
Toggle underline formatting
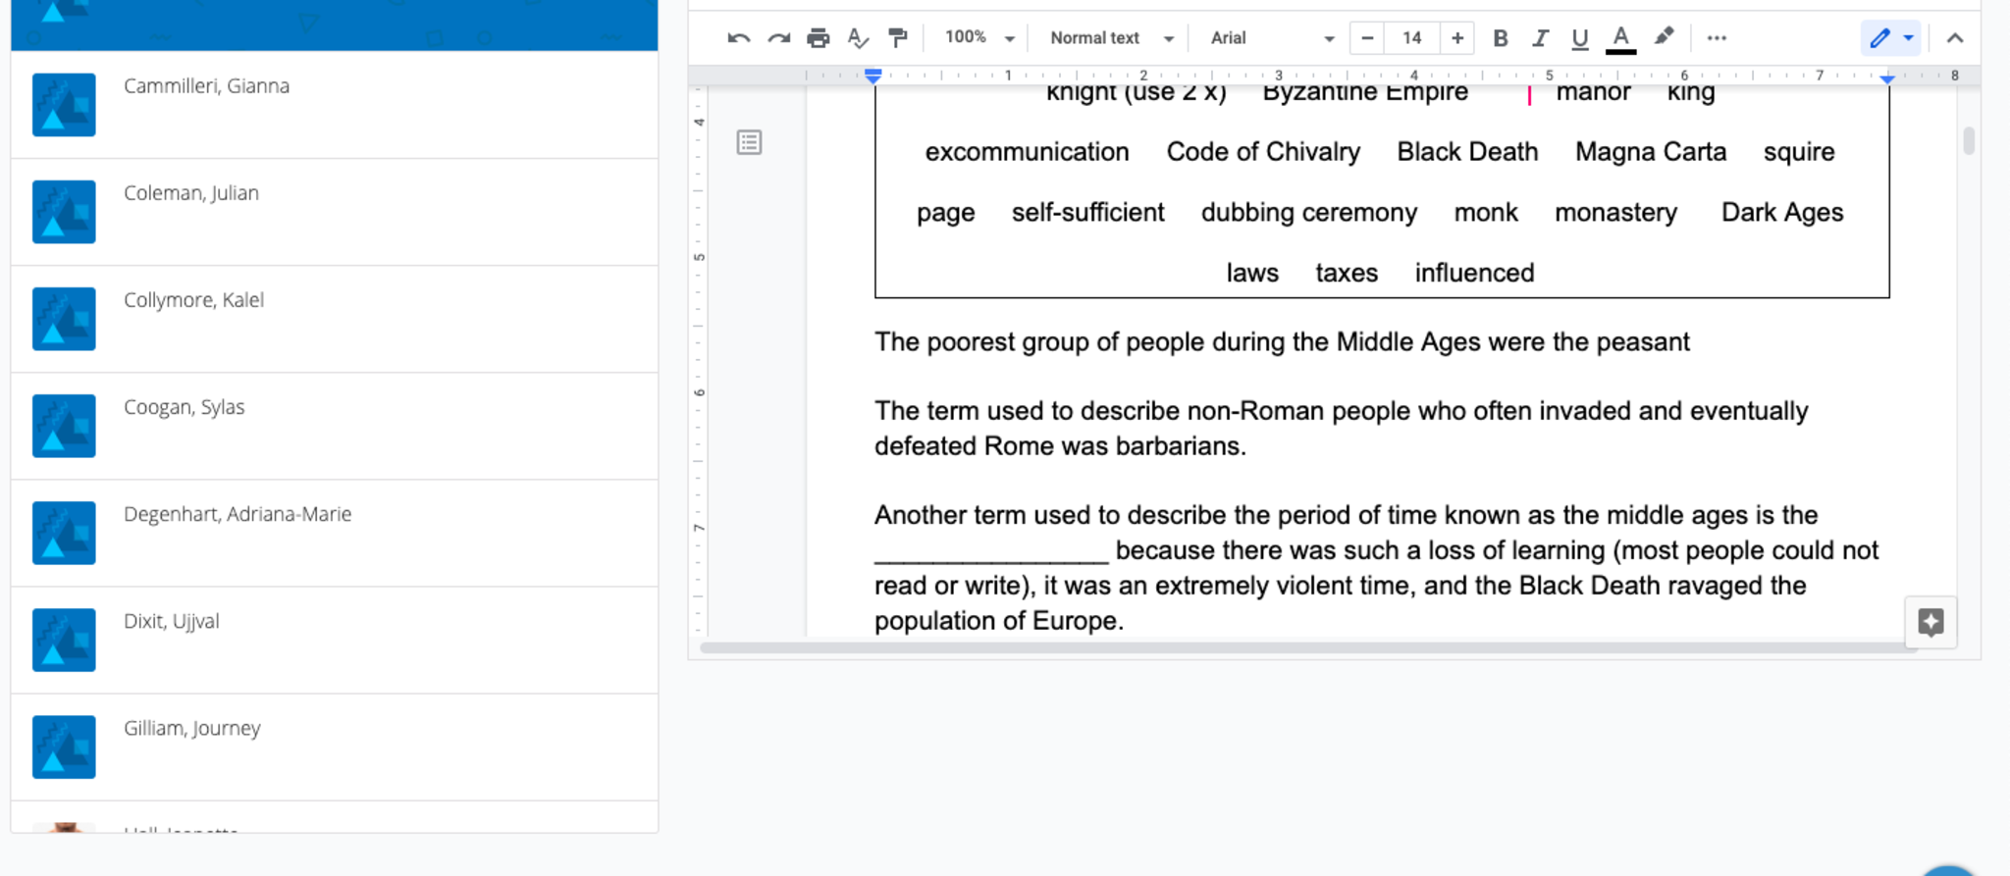click(1579, 38)
